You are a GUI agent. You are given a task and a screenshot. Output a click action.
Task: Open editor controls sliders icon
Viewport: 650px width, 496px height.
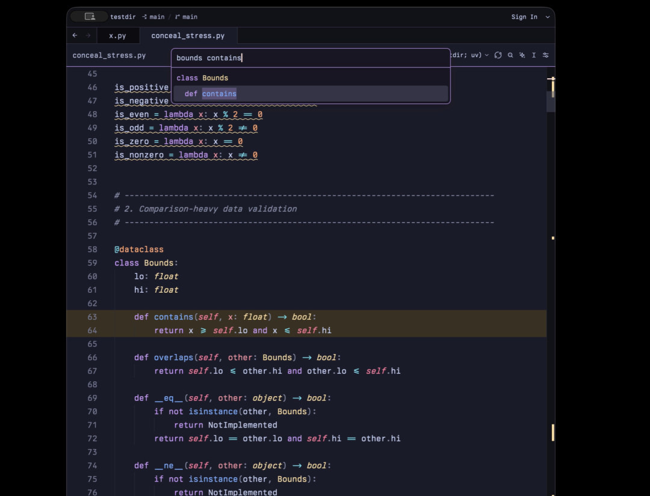point(546,55)
